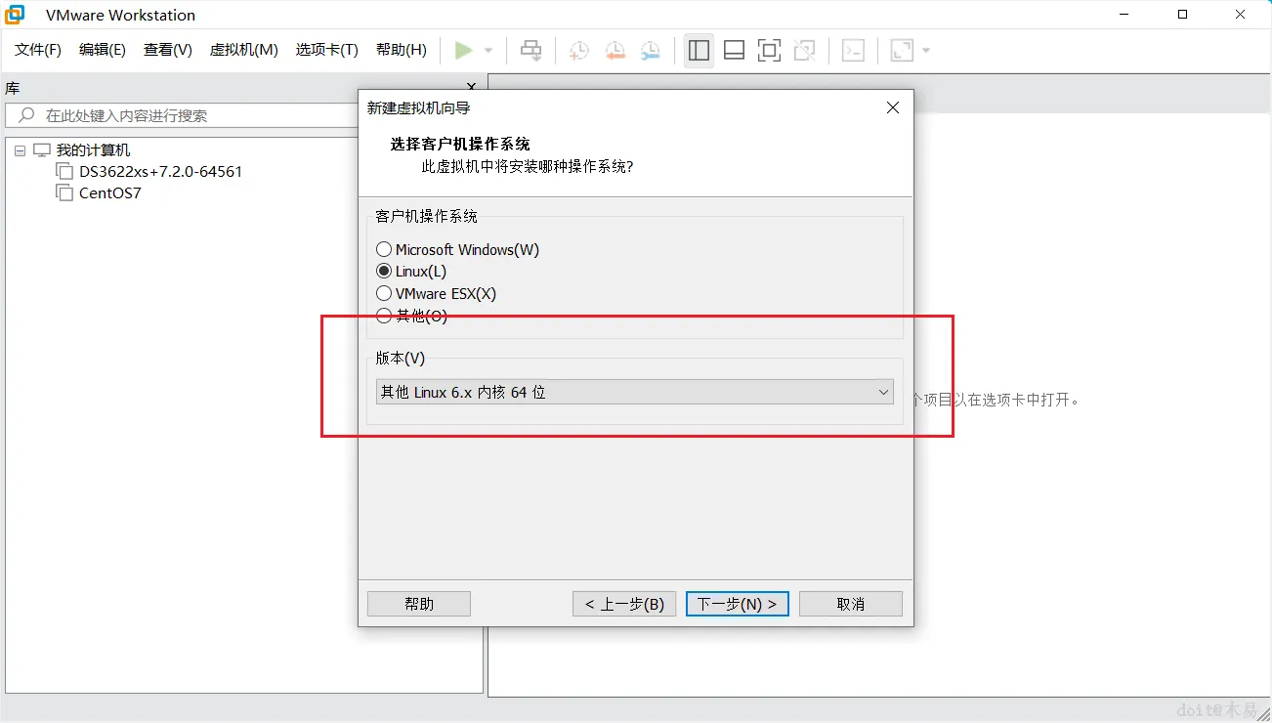The width and height of the screenshot is (1272, 723).
Task: Click the 上一步(B) back button
Action: tap(624, 604)
